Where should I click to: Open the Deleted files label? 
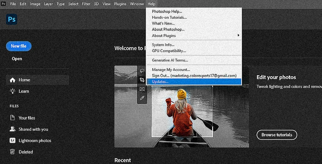coord(26,152)
